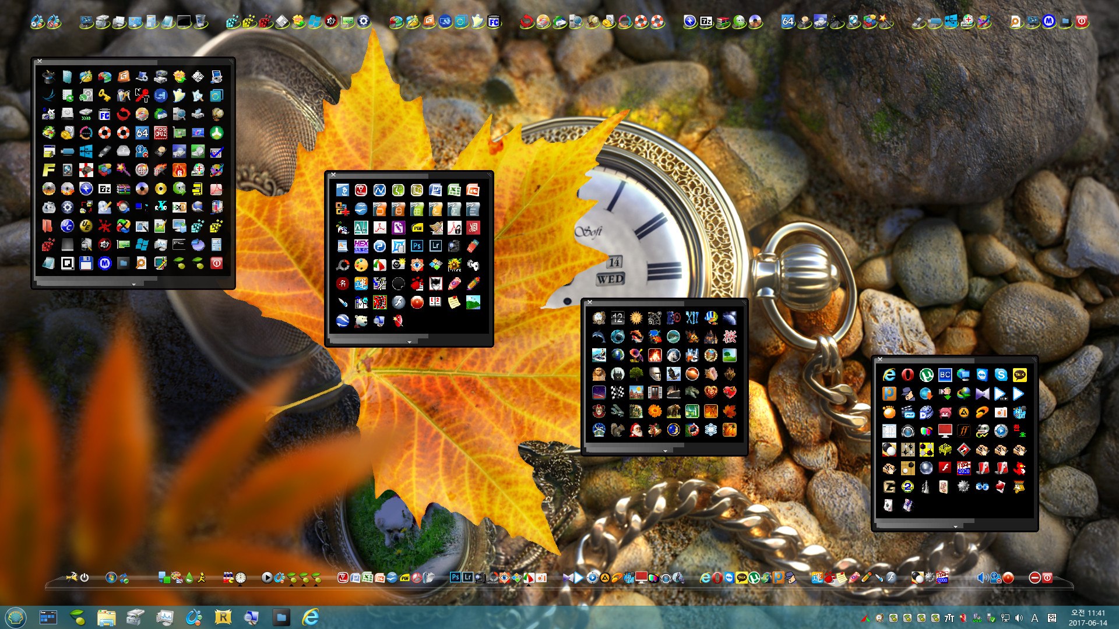Click the blue M circle in utilities panel
The width and height of the screenshot is (1119, 629).
coord(104,263)
